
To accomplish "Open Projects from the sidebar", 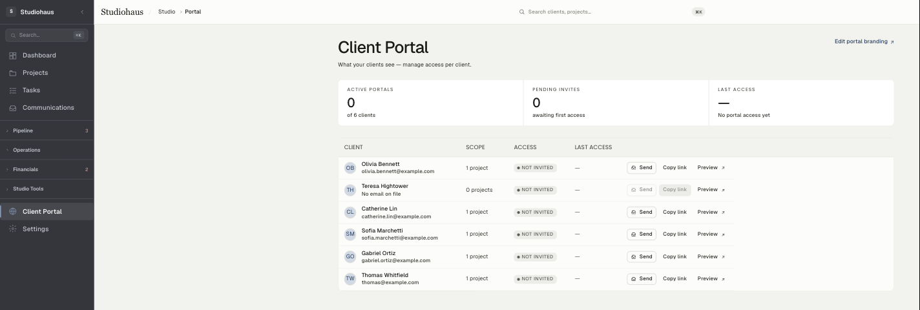I will pyautogui.click(x=47, y=73).
